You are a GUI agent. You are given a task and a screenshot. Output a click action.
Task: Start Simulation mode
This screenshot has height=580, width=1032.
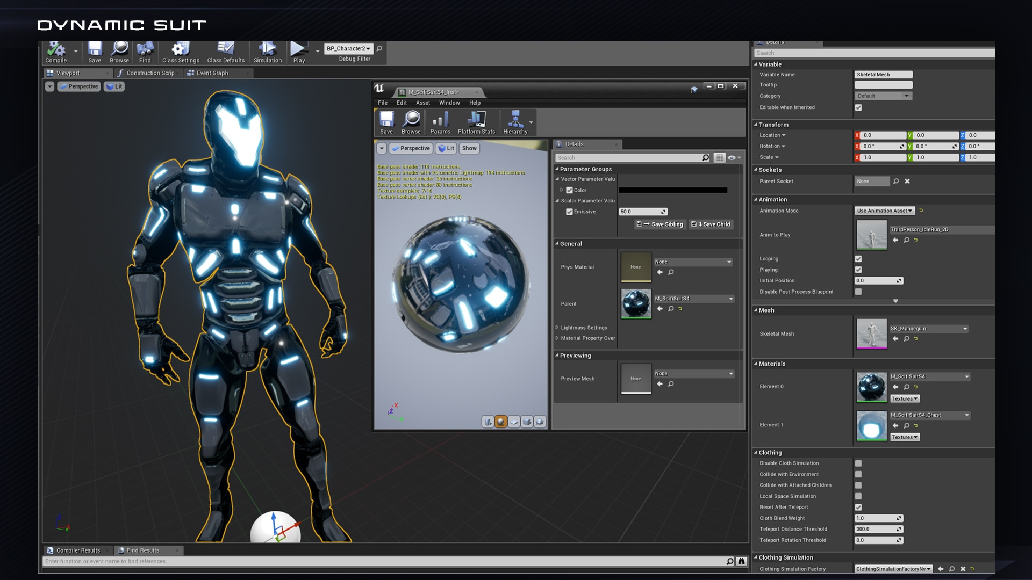point(267,52)
